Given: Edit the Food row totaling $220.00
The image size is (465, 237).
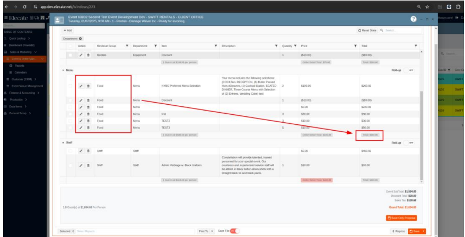Looking at the screenshot, I should (x=81, y=107).
